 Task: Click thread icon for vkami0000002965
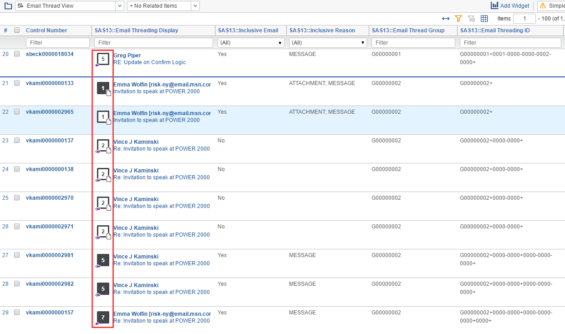coord(103,117)
